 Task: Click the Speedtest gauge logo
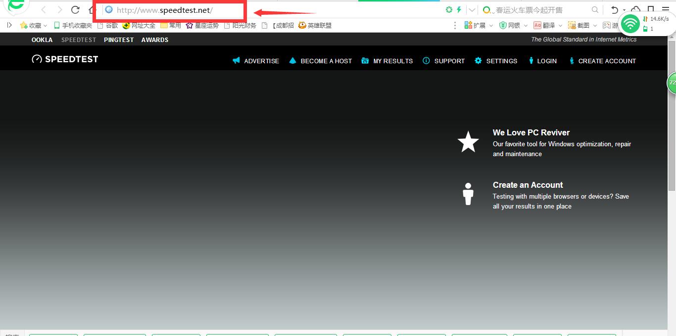(37, 59)
